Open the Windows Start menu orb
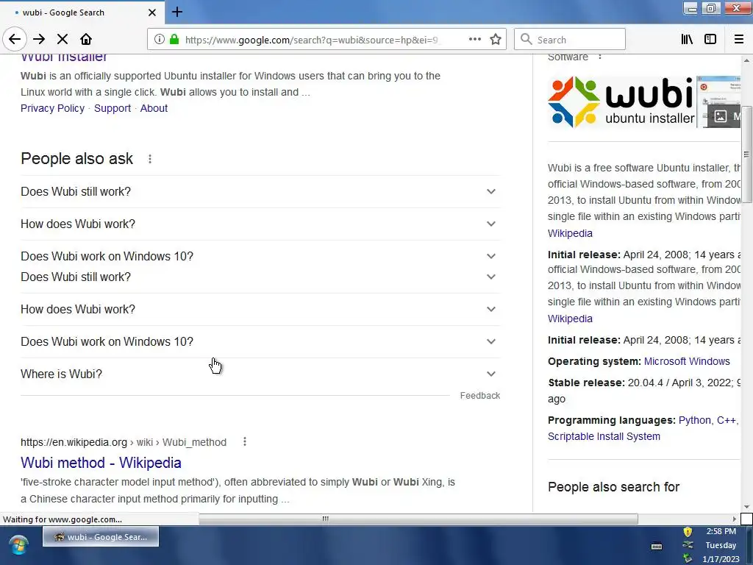The image size is (753, 565). point(18,546)
